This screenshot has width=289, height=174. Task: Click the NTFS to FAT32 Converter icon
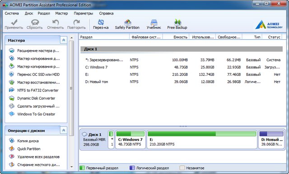click(12, 90)
